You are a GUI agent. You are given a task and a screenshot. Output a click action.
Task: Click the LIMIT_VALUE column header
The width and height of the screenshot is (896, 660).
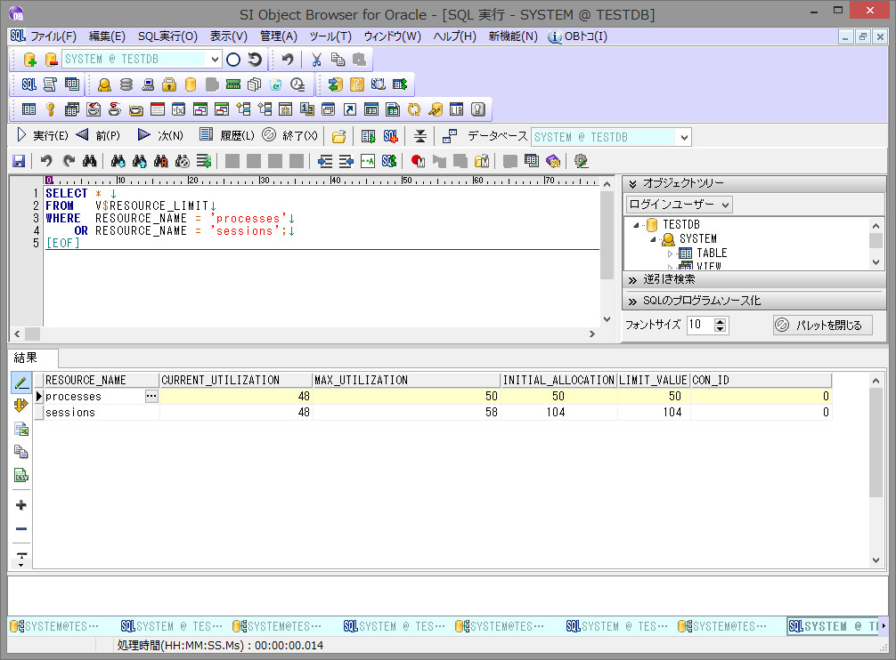click(x=653, y=380)
